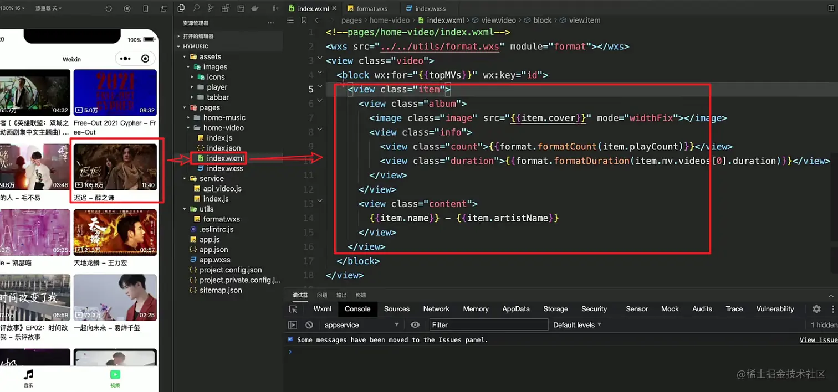Viewport: 838px width, 392px height.
Task: Click the console Filter input
Action: click(488, 325)
